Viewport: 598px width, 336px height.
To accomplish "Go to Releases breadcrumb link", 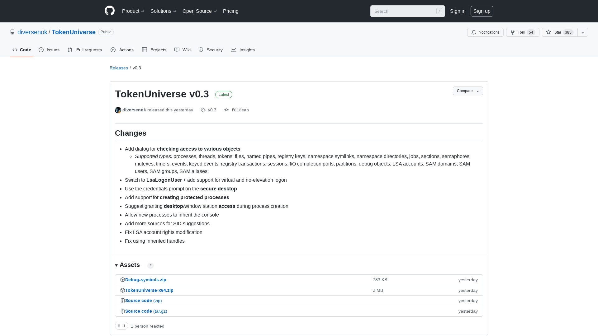I will [x=119, y=68].
